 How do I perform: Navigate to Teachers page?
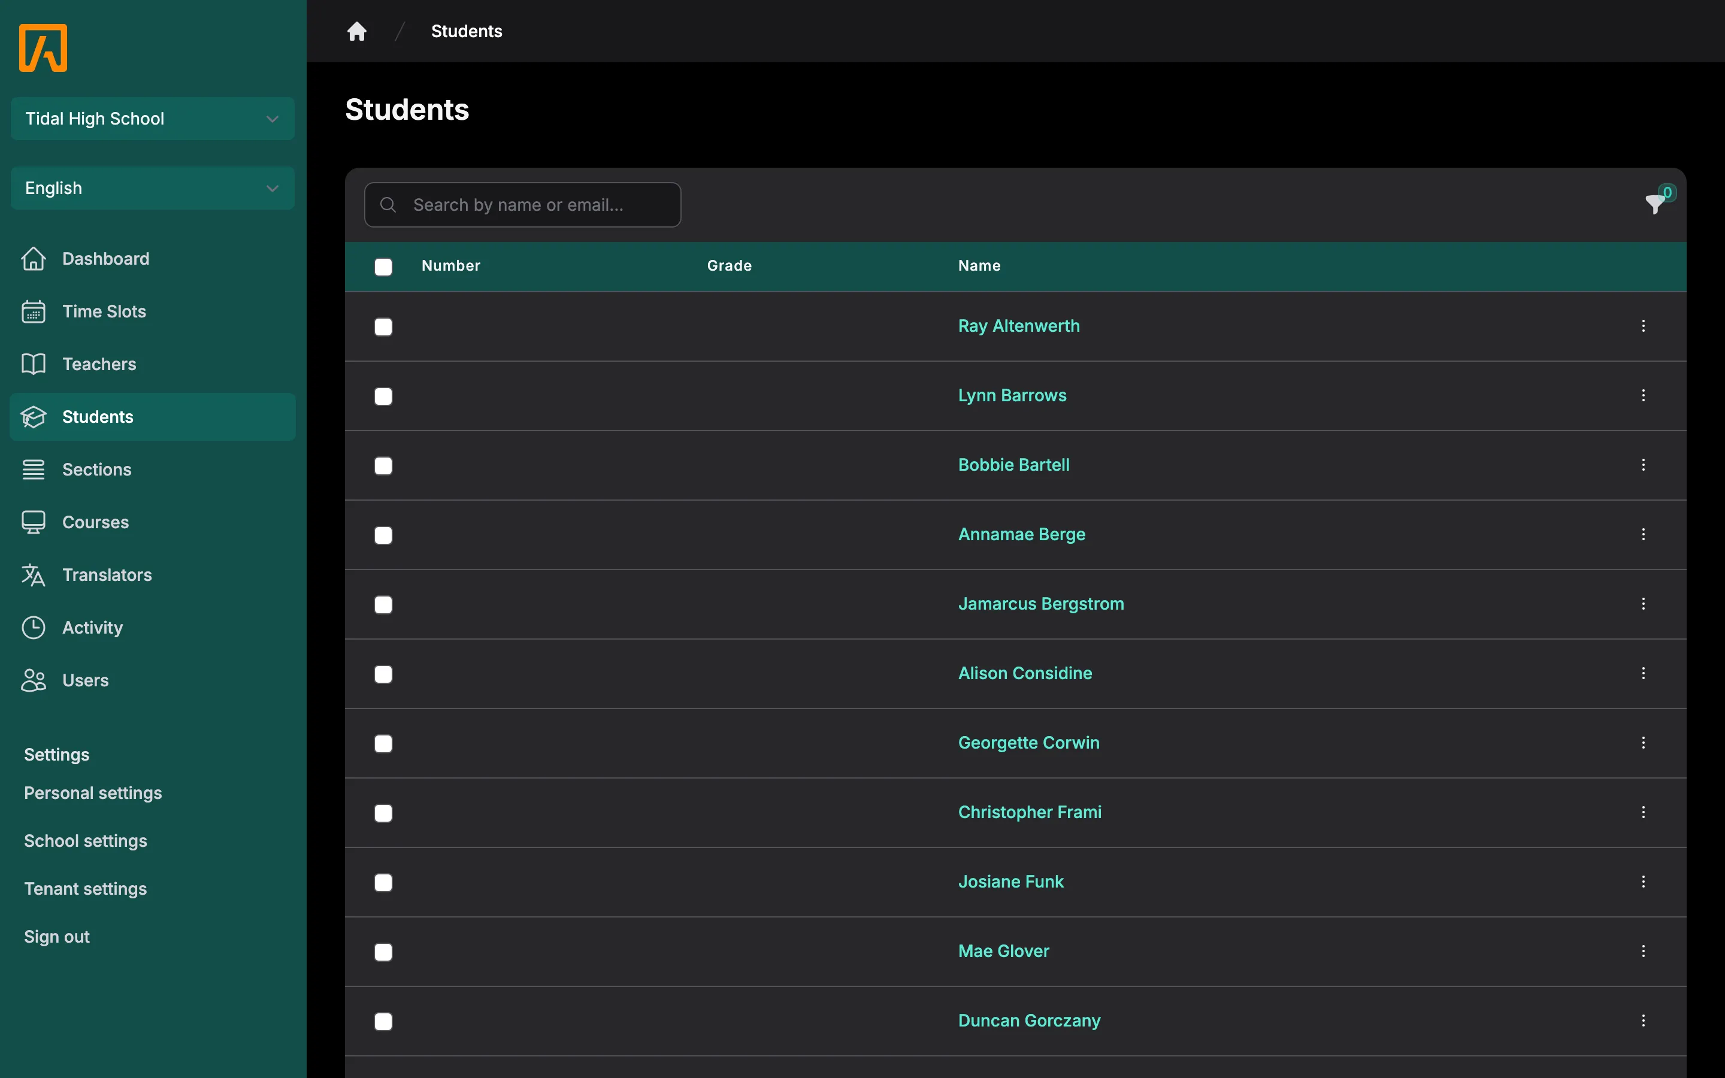[x=153, y=364]
